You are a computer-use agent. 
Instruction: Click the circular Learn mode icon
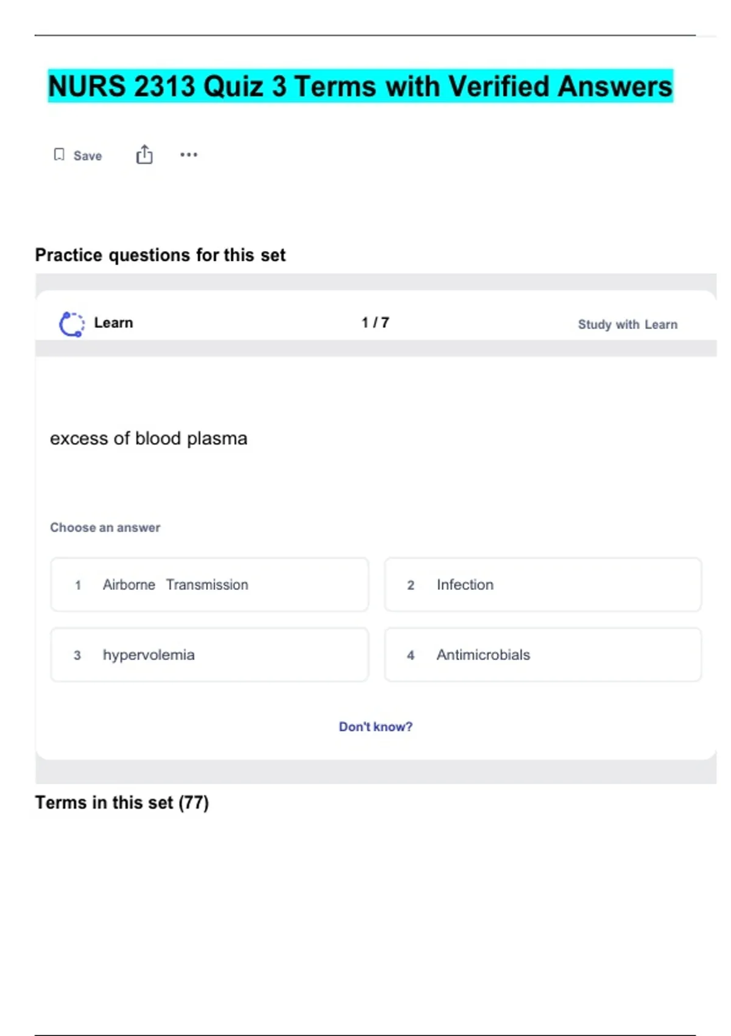tap(71, 324)
